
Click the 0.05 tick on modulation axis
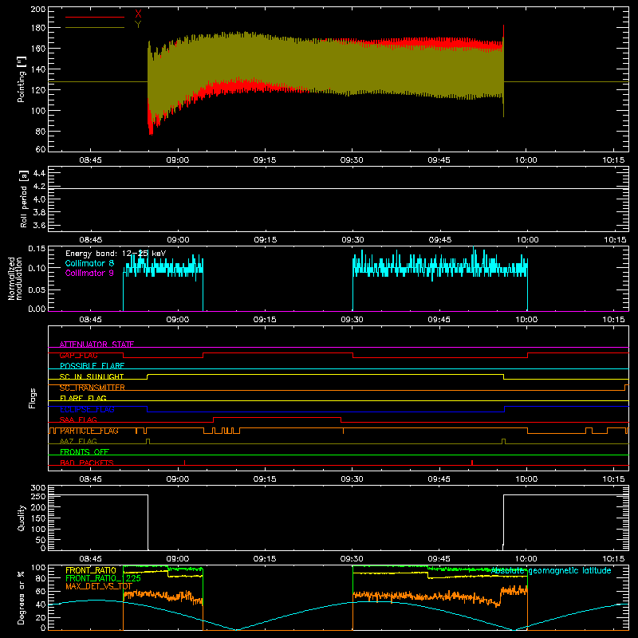tap(37, 289)
